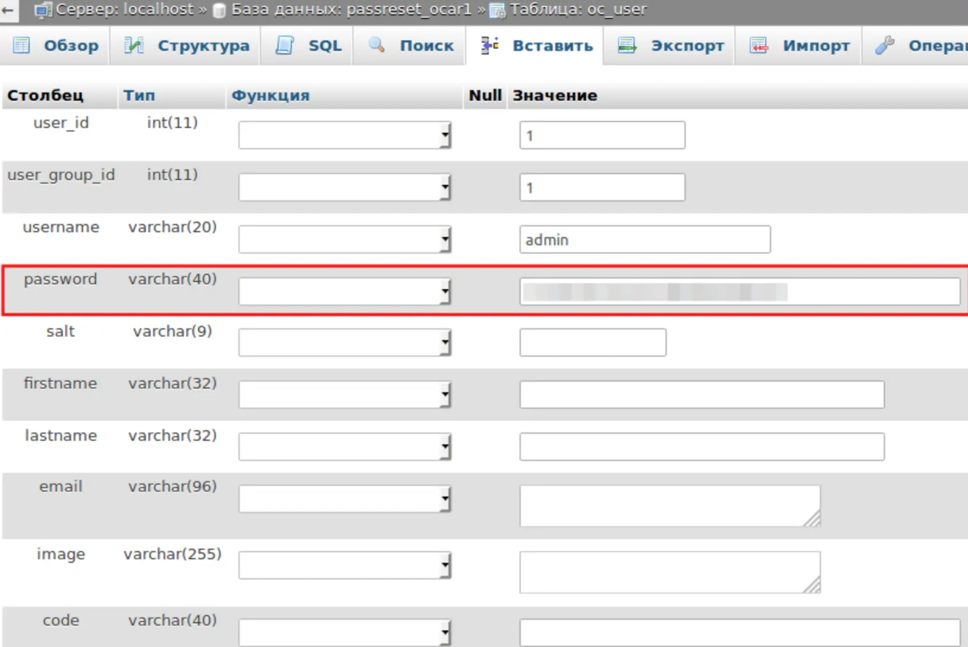The width and height of the screenshot is (968, 647).
Task: Grab the email textarea resize handle
Action: [x=812, y=519]
